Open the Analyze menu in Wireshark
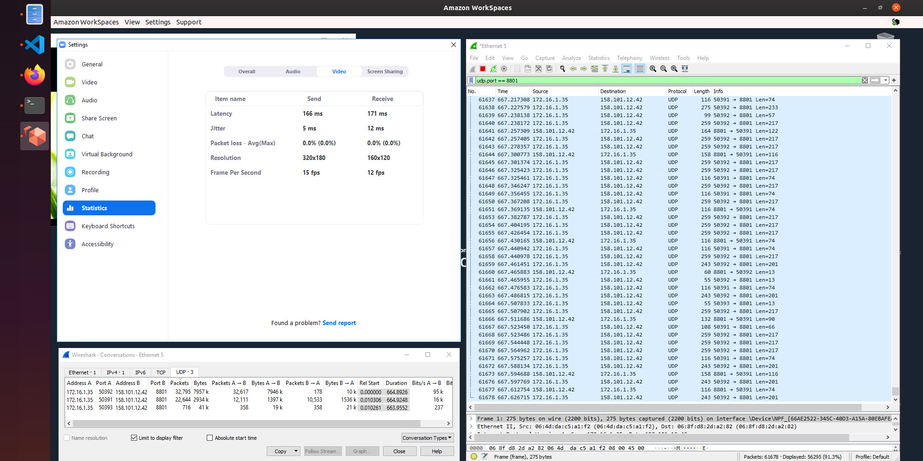The width and height of the screenshot is (923, 461). (x=571, y=58)
